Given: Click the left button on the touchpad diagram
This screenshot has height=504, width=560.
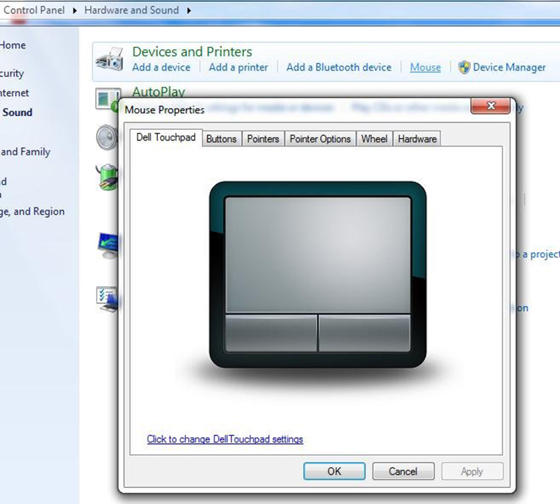Looking at the screenshot, I should tap(270, 332).
